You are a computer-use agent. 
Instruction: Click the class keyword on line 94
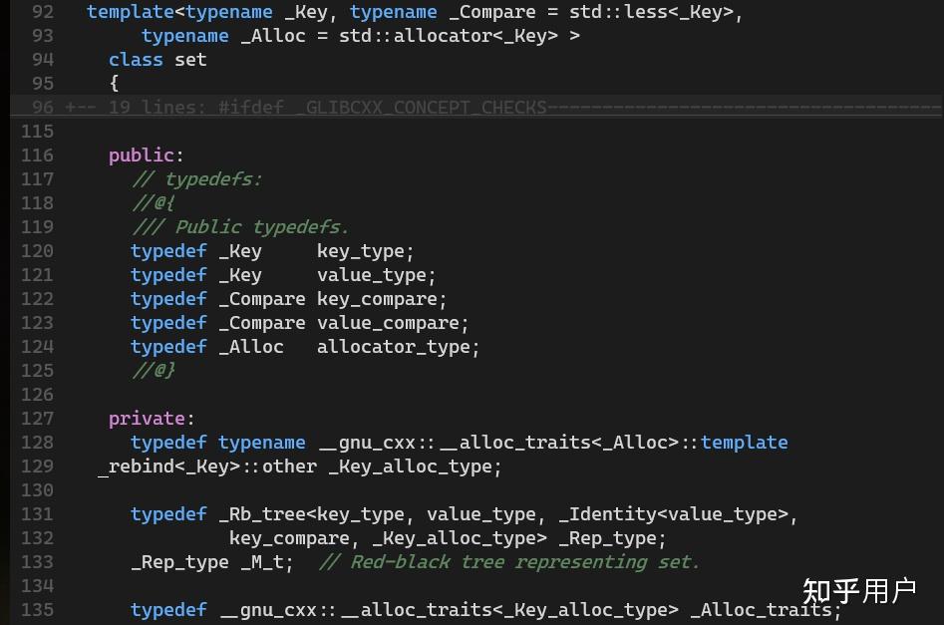(x=135, y=59)
